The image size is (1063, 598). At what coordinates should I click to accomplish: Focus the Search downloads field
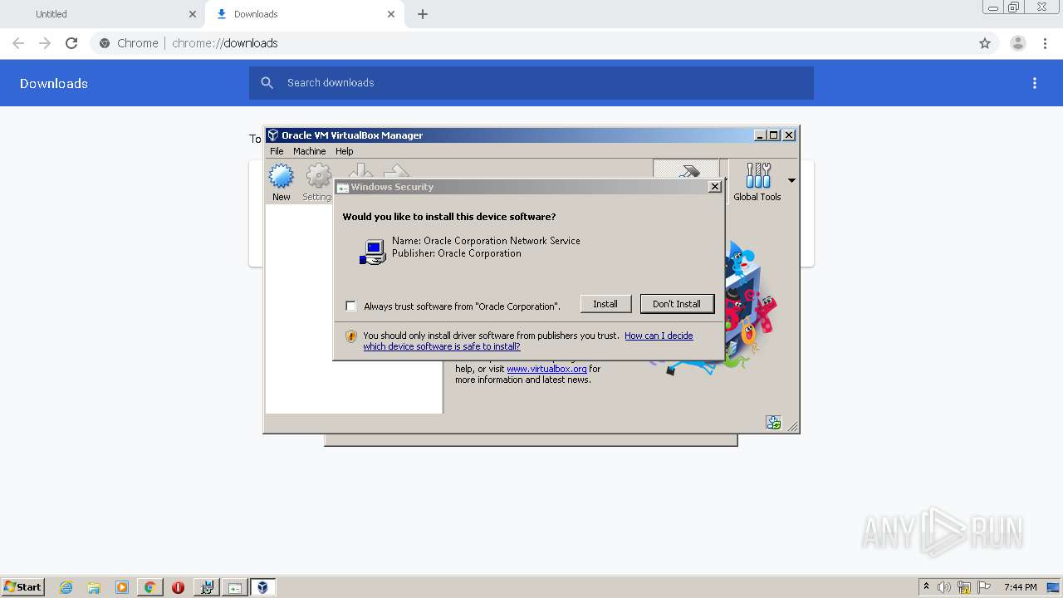[531, 83]
